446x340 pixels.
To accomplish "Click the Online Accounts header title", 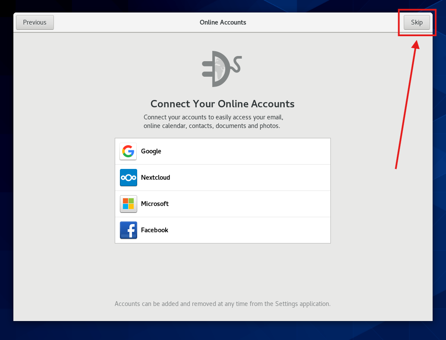I will tap(223, 22).
